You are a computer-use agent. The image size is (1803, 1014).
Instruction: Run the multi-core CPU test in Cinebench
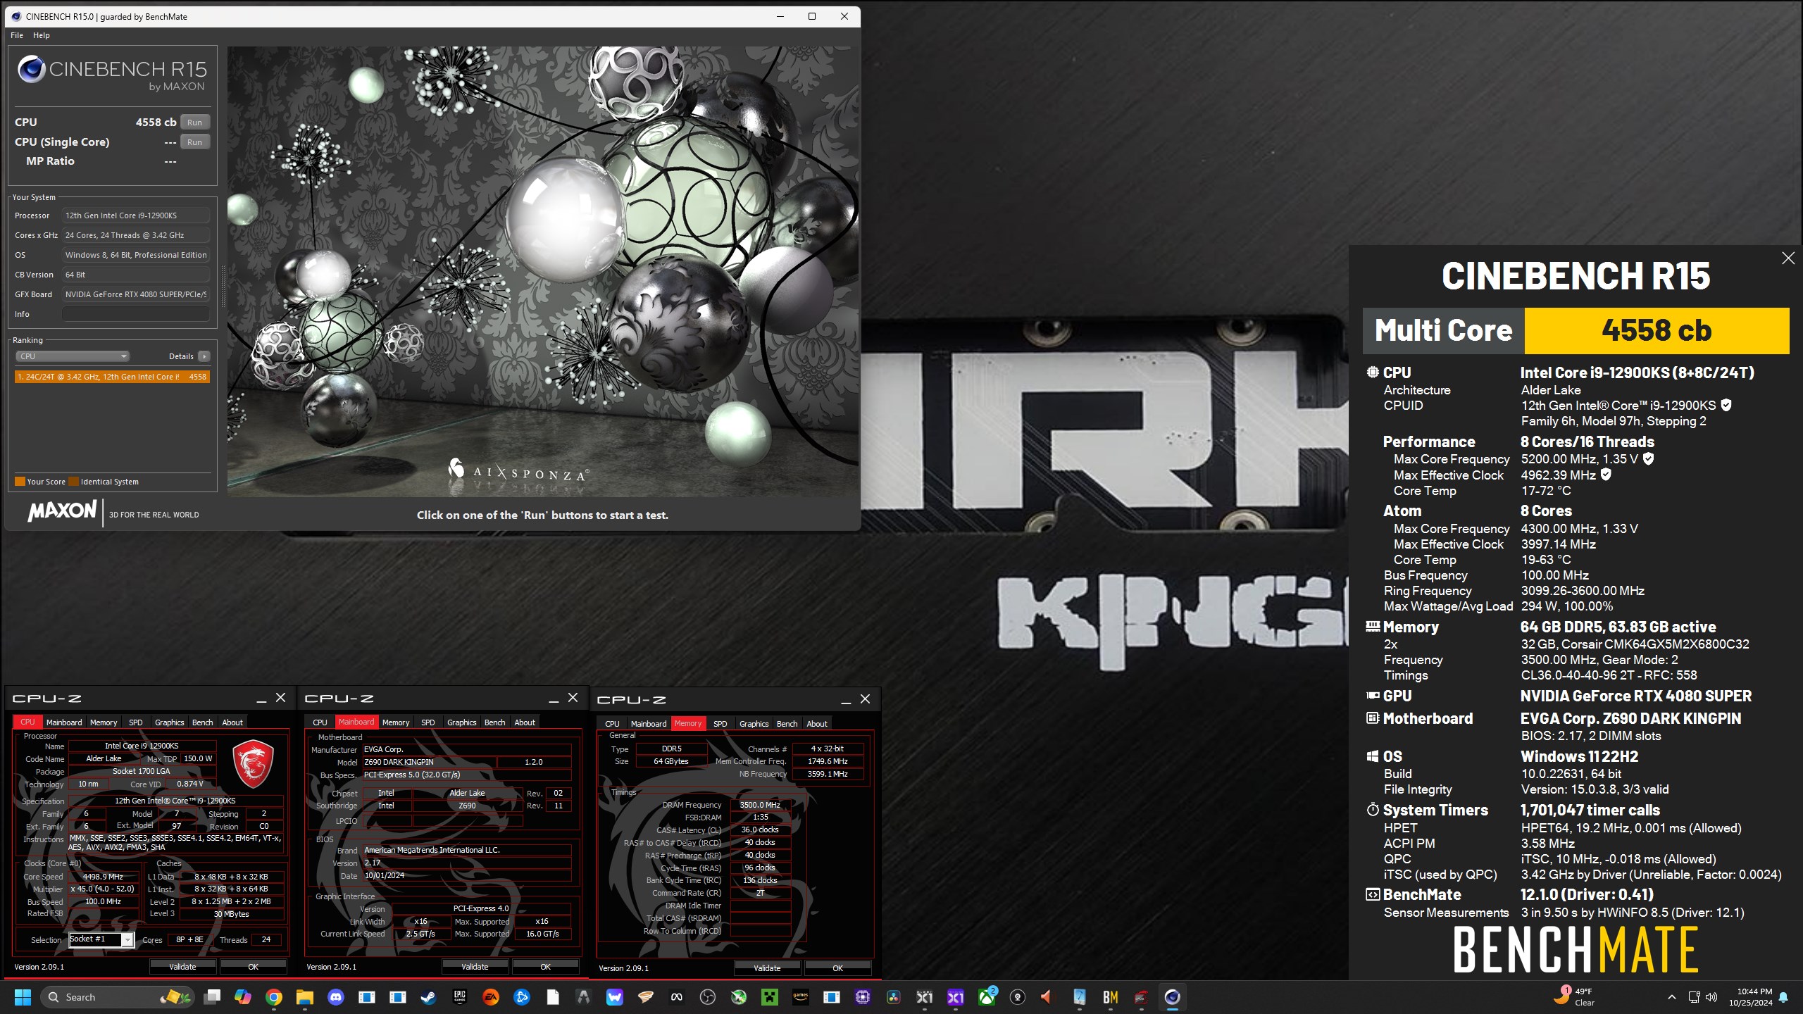195,123
